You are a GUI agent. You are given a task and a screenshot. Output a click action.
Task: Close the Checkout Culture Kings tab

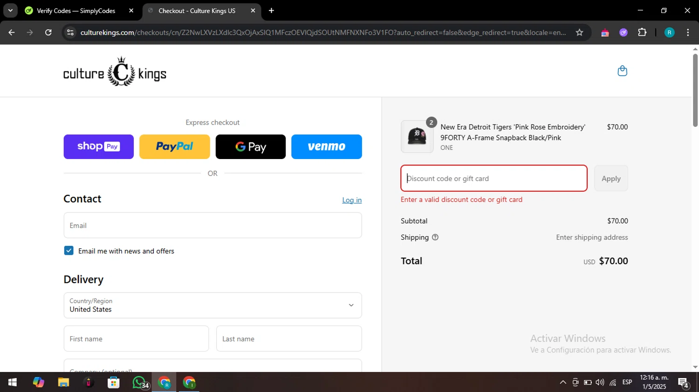[253, 11]
